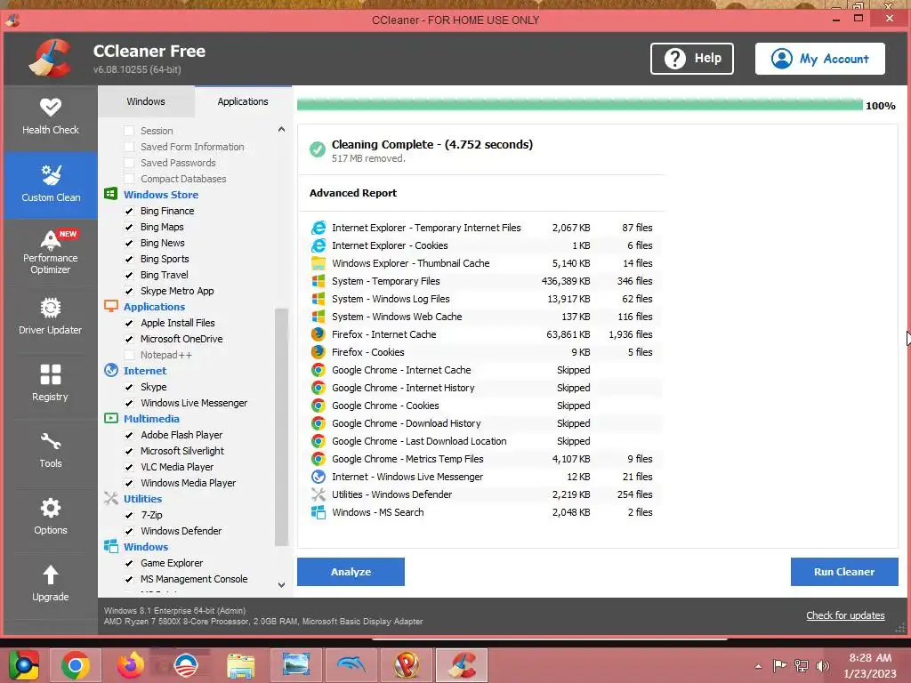911x683 pixels.
Task: Click the Analyze button
Action: tap(351, 572)
